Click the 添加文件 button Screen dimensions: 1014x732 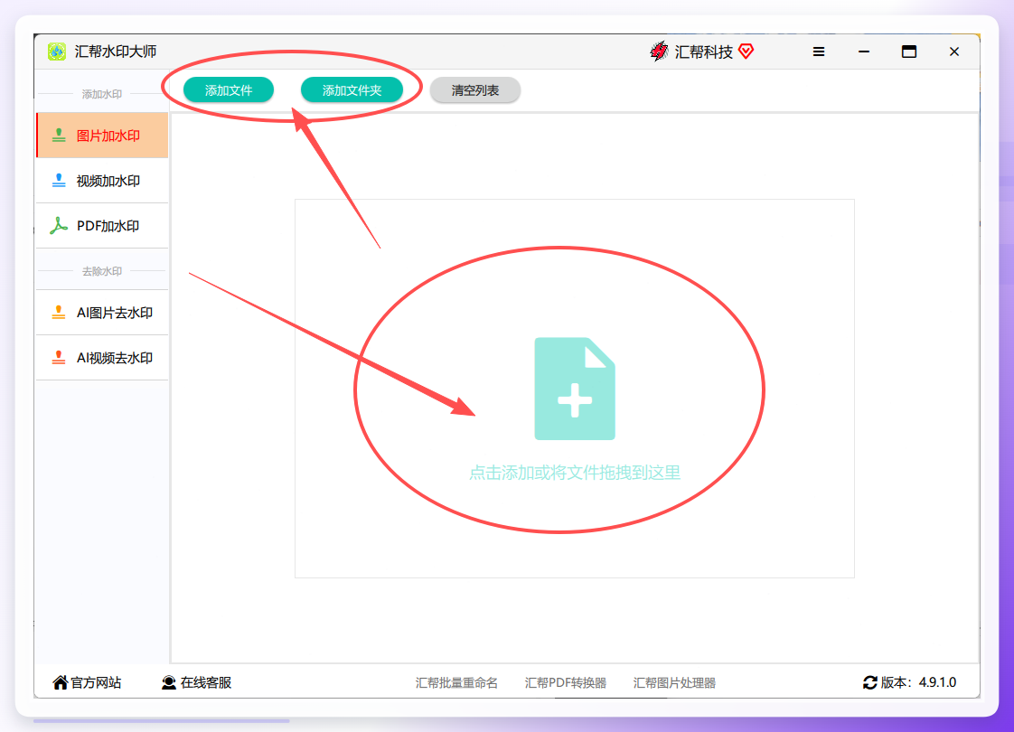coord(229,89)
